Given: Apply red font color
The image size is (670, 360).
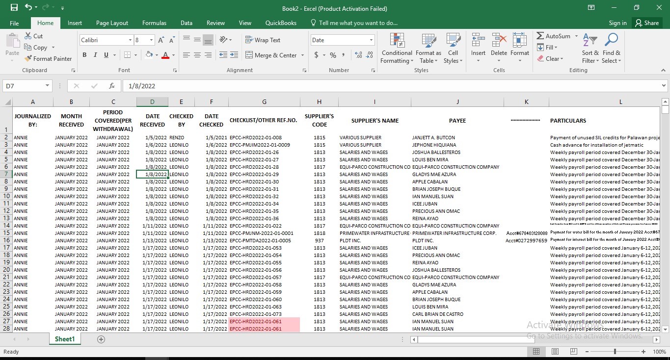Looking at the screenshot, I should pyautogui.click(x=166, y=55).
